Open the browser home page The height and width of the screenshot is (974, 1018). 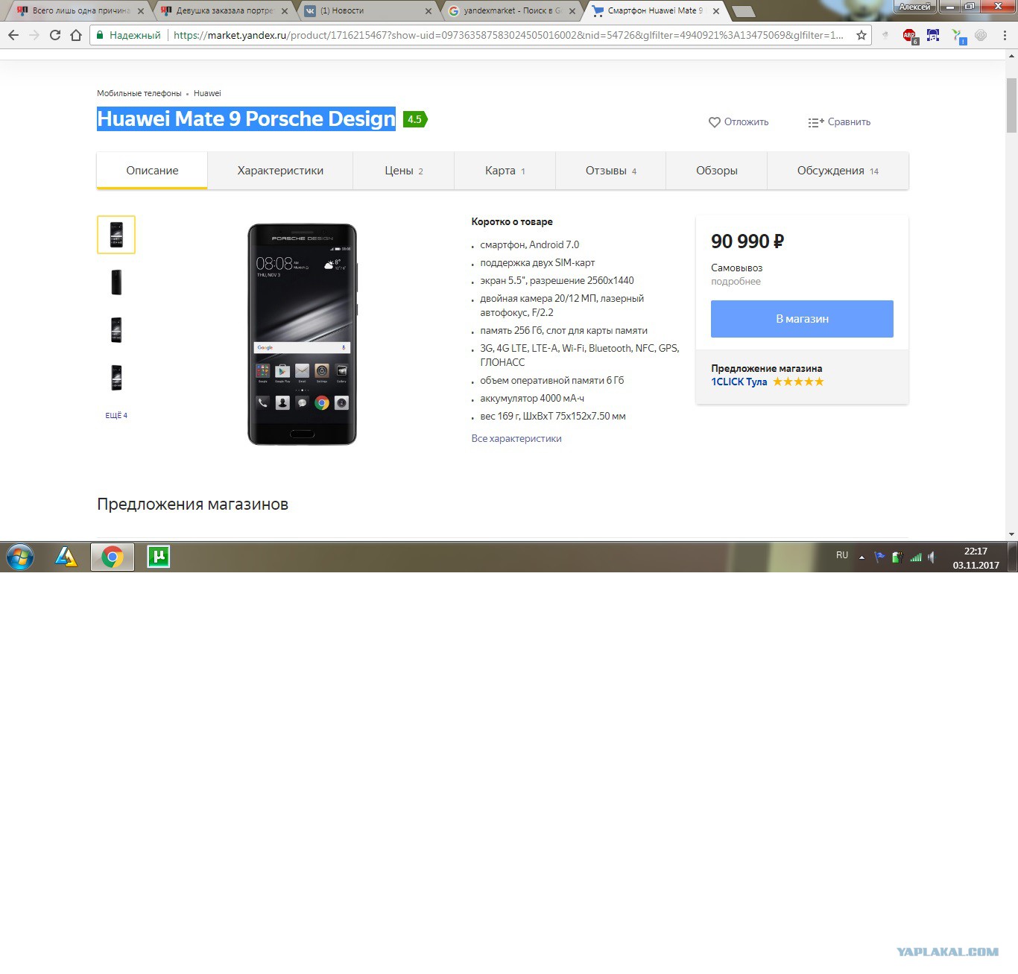[76, 35]
